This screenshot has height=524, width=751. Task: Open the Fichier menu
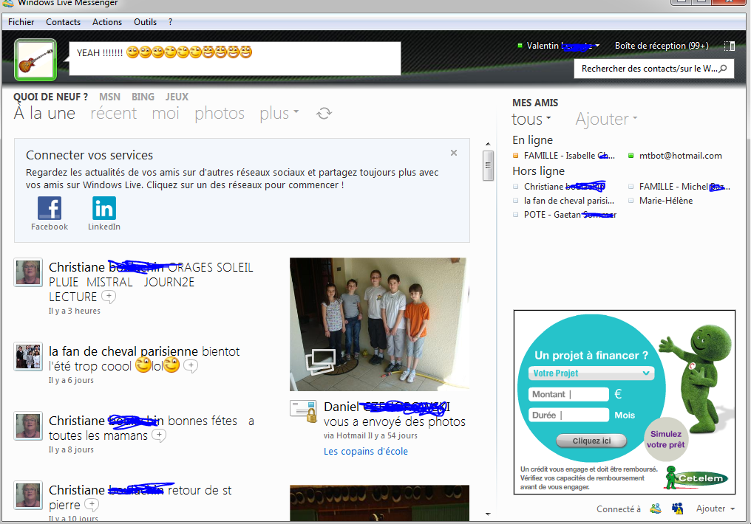[21, 22]
